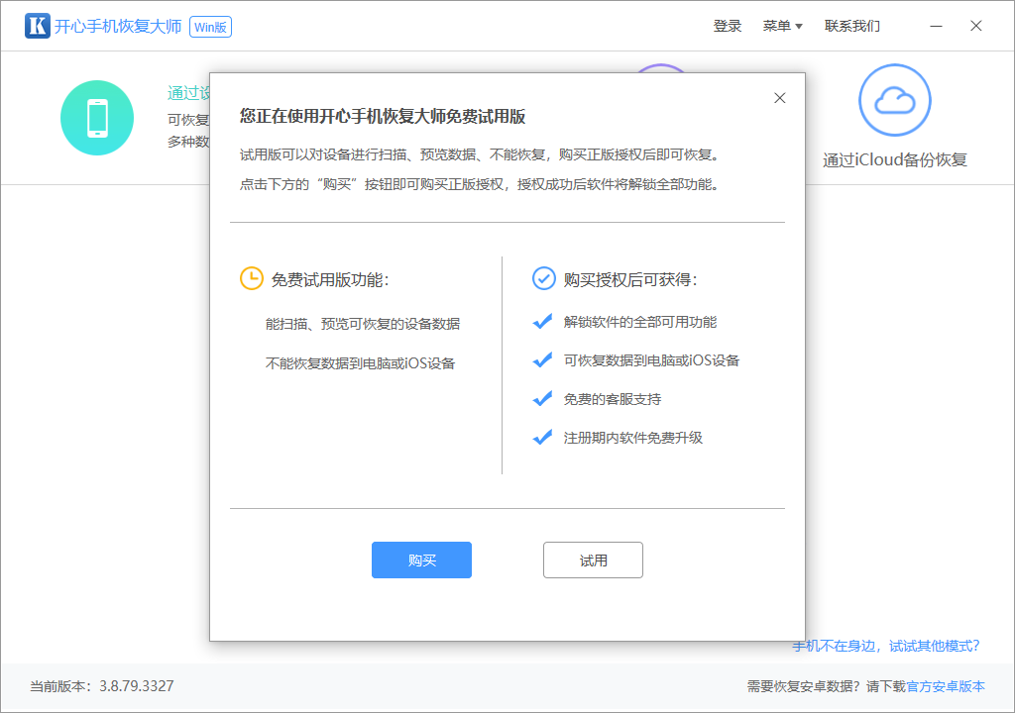Open iCloud backup recovery via the cloud icon
The height and width of the screenshot is (713, 1015).
[x=894, y=99]
